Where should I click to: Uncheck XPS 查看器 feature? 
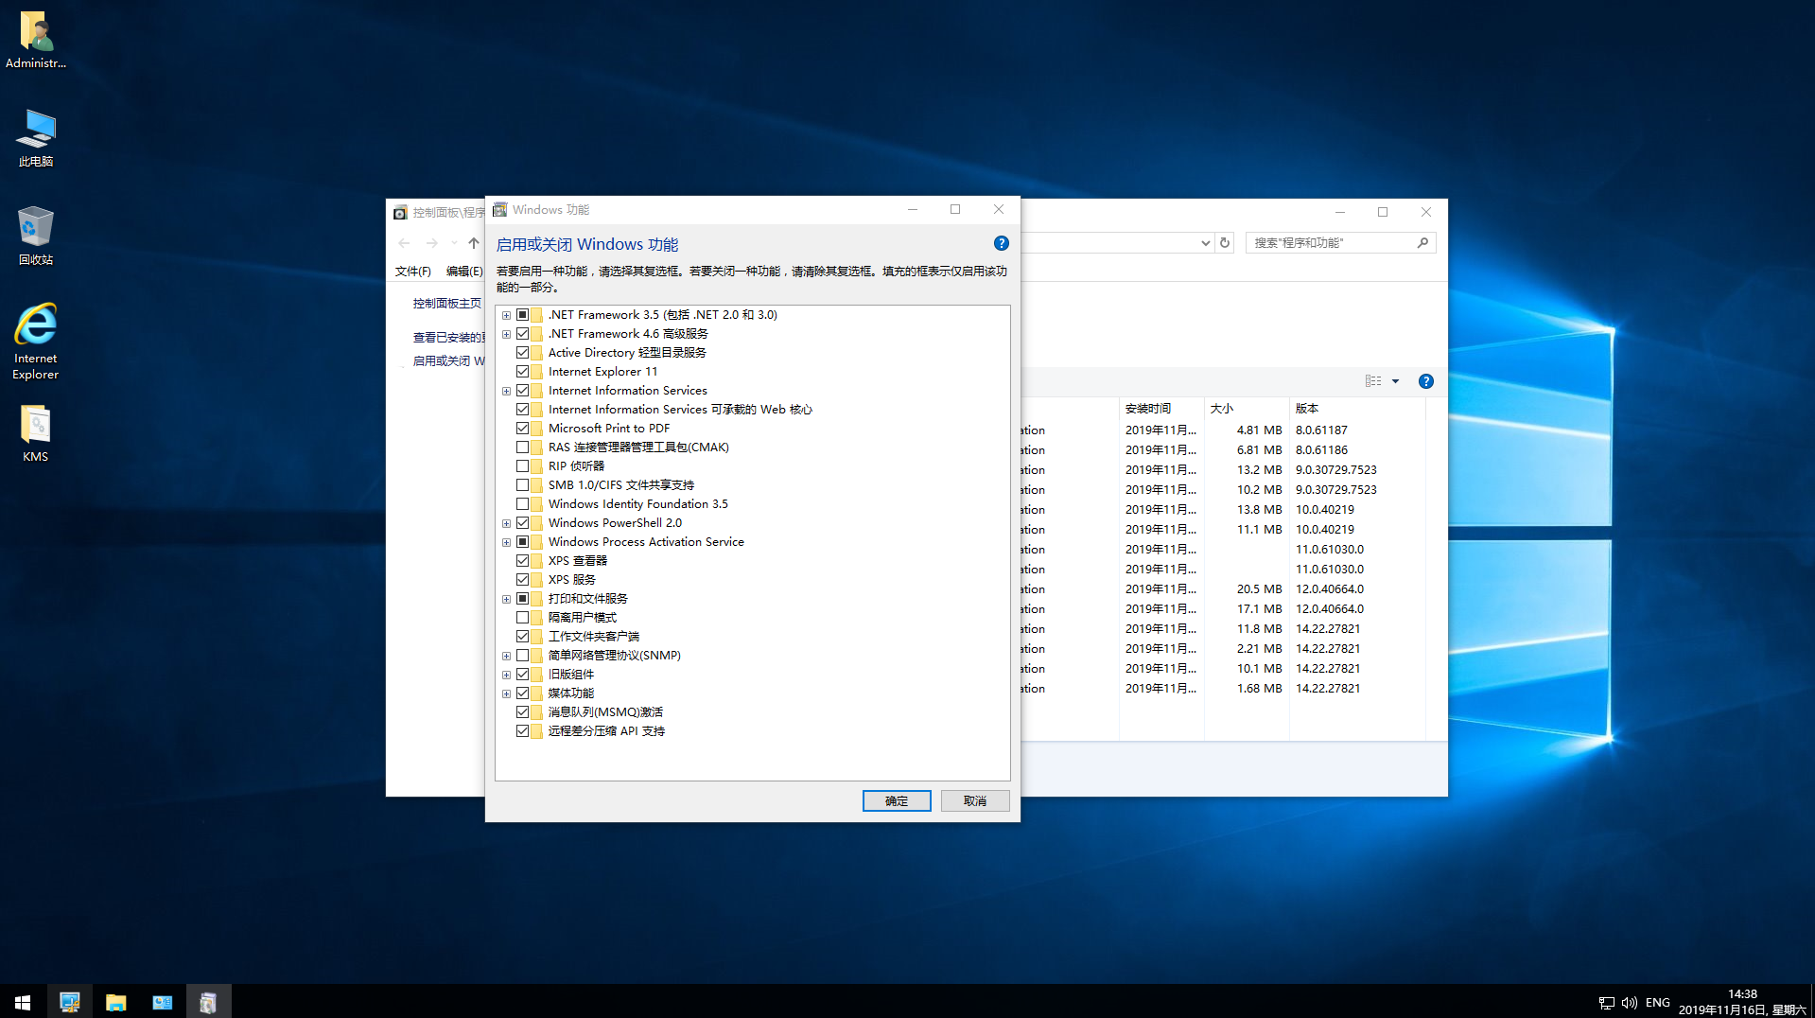tap(522, 561)
